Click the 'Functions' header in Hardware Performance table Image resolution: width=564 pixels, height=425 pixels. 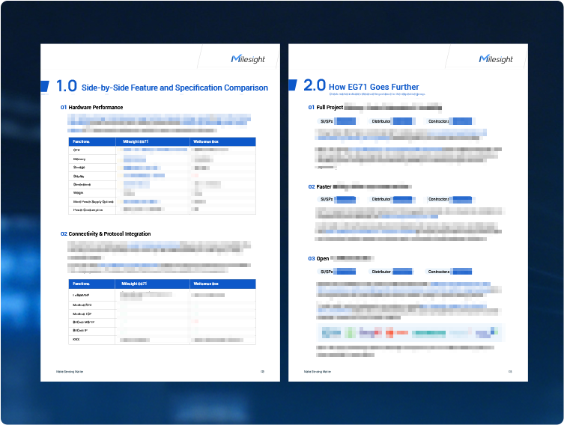82,141
